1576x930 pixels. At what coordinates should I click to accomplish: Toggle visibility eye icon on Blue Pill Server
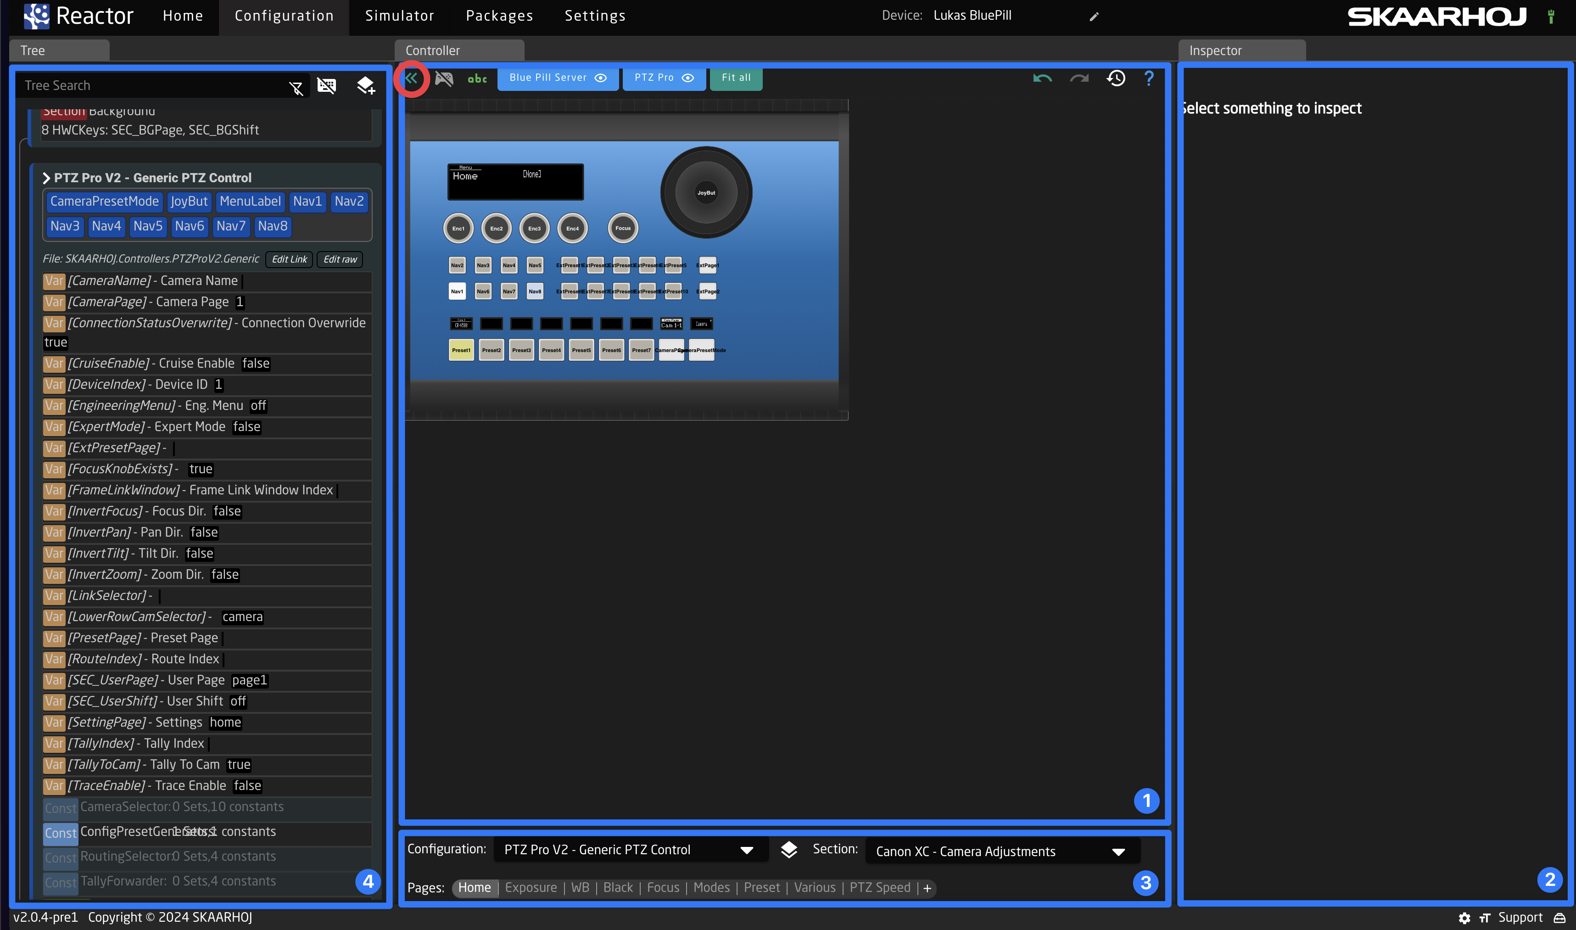tap(601, 78)
